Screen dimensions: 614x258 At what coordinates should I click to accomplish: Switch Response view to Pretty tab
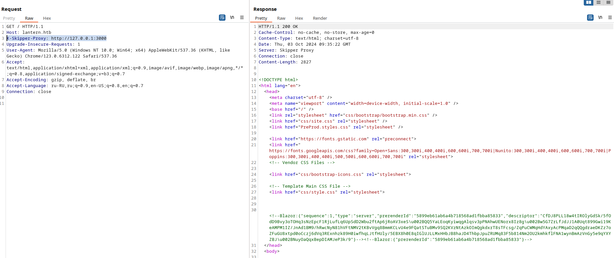coord(261,18)
